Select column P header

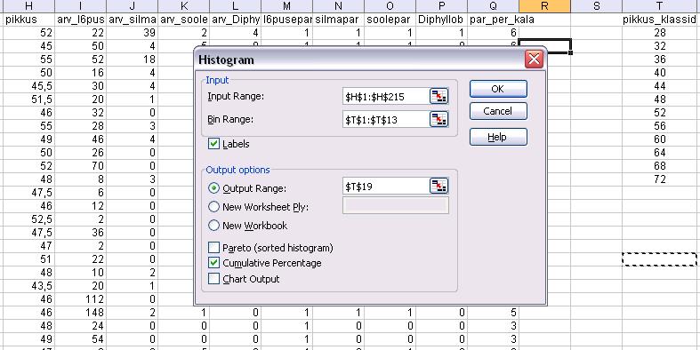coord(441,6)
